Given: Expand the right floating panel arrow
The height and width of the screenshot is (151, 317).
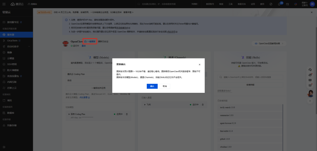Looking at the screenshot, I should pos(310,101).
